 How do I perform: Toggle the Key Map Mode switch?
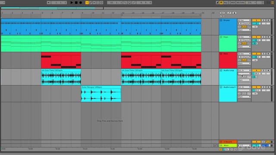tap(226, 3)
